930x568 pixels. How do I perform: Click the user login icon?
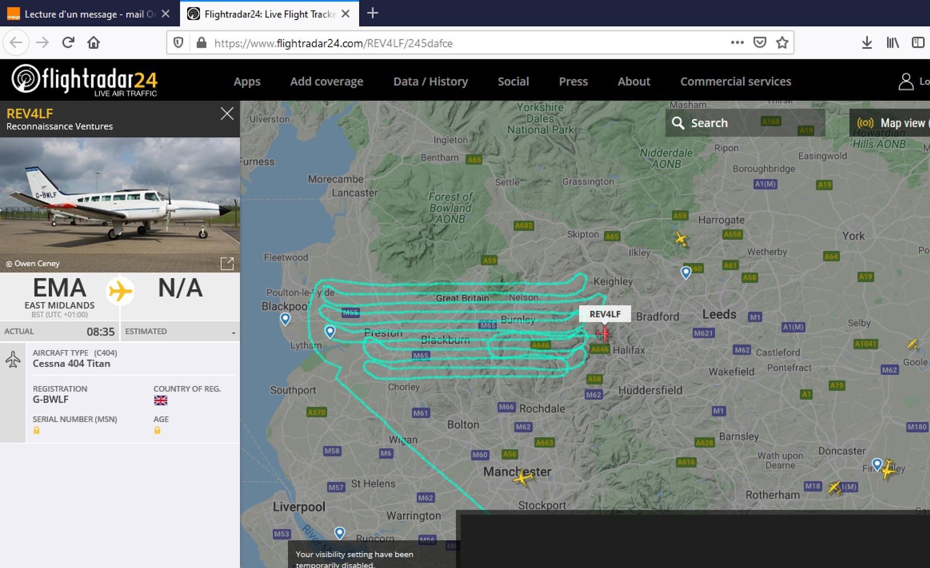906,81
